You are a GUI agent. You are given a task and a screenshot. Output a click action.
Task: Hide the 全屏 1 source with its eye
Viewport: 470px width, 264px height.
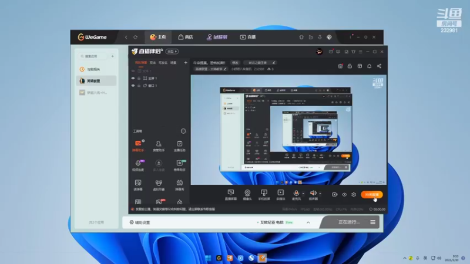click(x=133, y=78)
